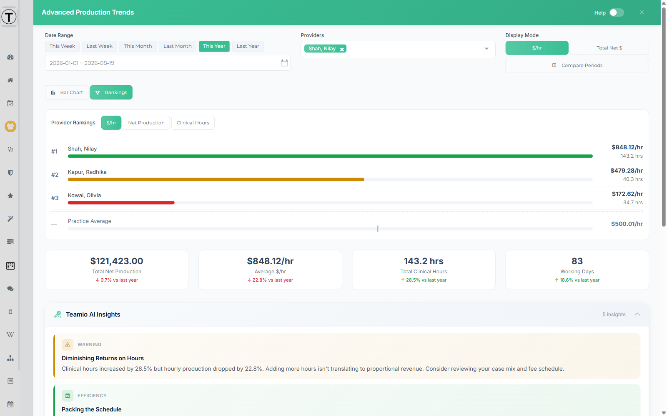Open the stethoscope icon in sidebar
667x416 pixels.
point(10,149)
